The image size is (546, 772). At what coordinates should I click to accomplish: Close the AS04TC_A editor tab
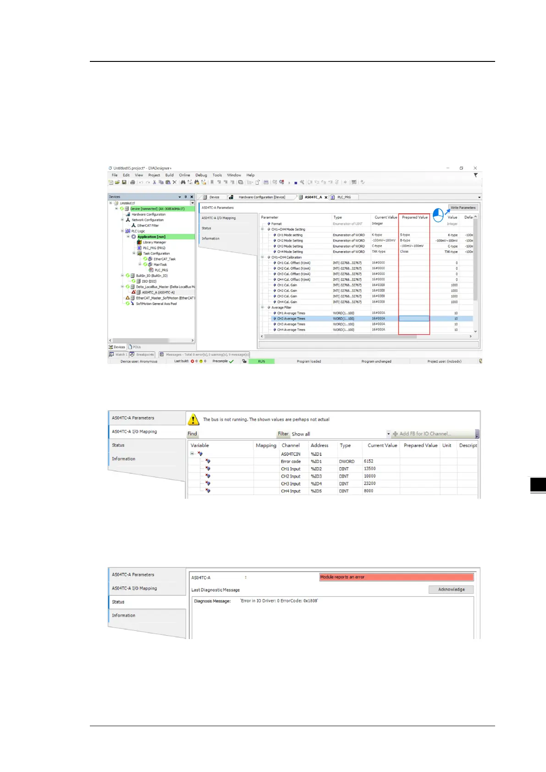[x=326, y=197]
